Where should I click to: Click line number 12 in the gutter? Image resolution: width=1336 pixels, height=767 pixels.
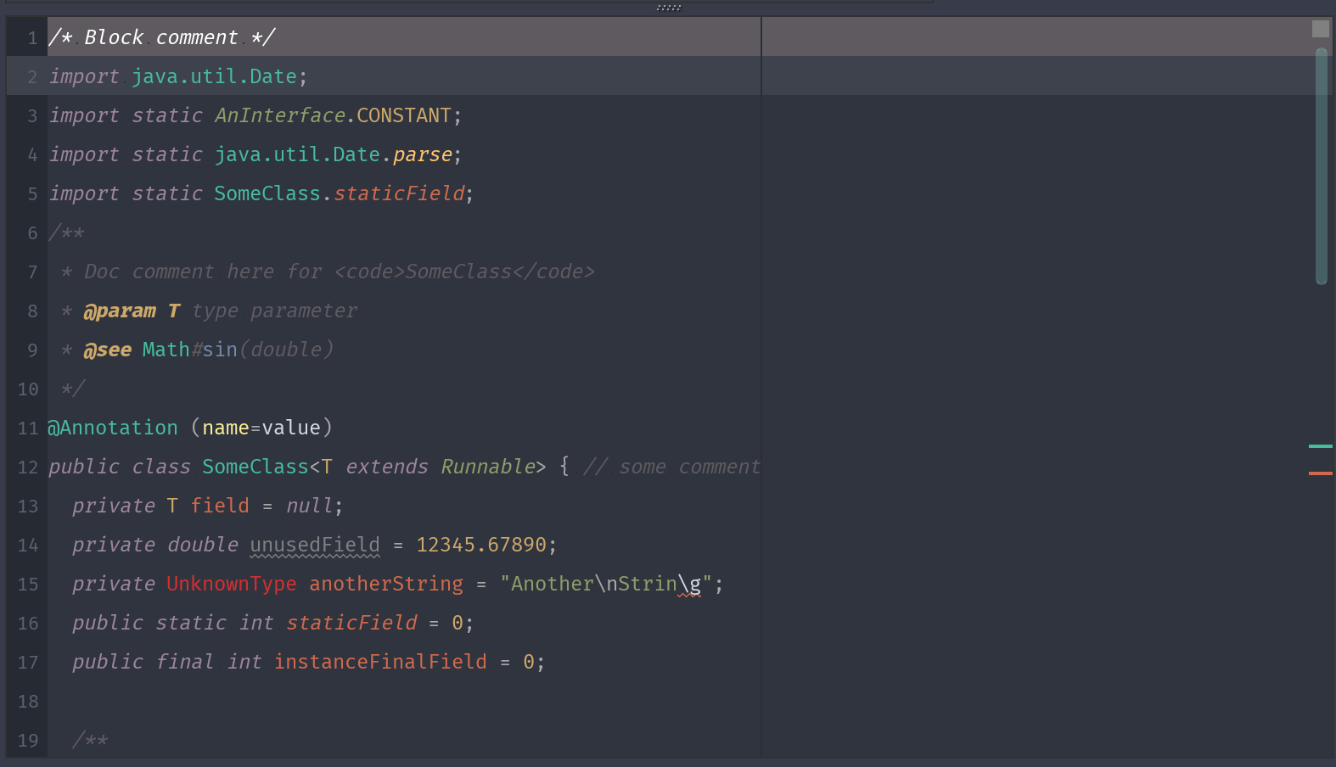(28, 467)
